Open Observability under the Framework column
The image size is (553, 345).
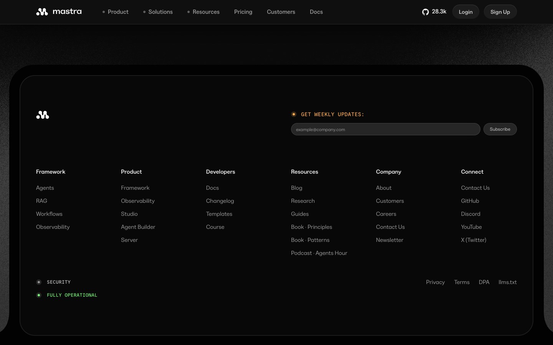tap(53, 227)
